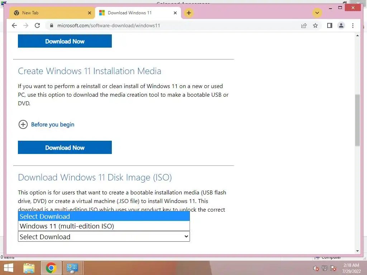Go forward with the arrow button

[26, 25]
